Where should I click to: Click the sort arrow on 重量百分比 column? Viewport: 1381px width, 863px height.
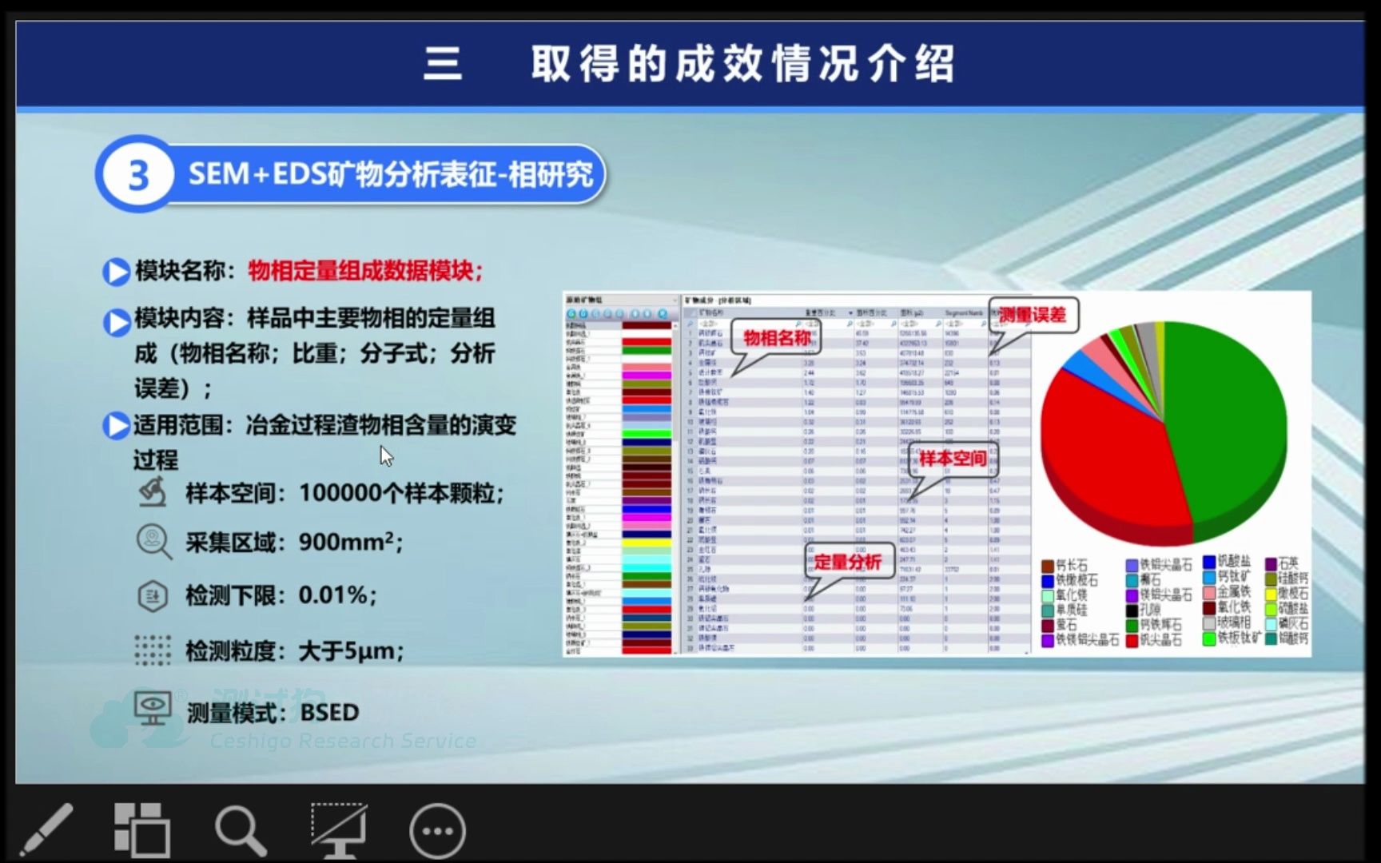pyautogui.click(x=850, y=313)
